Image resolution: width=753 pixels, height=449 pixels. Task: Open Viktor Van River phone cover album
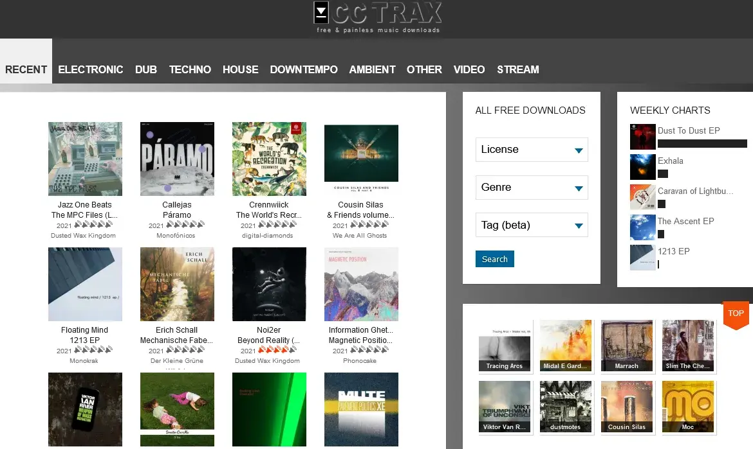pyautogui.click(x=85, y=410)
